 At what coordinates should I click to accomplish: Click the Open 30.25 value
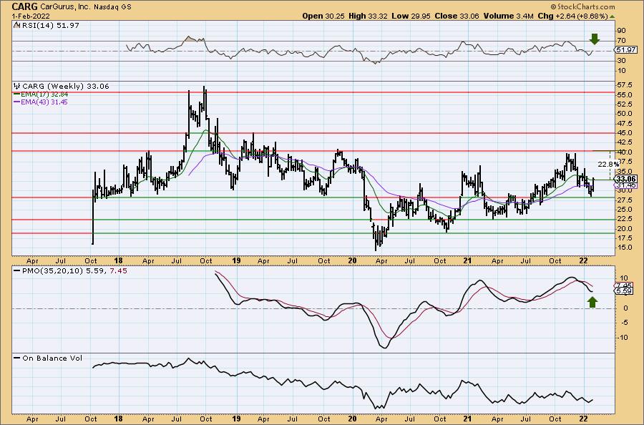(x=324, y=16)
